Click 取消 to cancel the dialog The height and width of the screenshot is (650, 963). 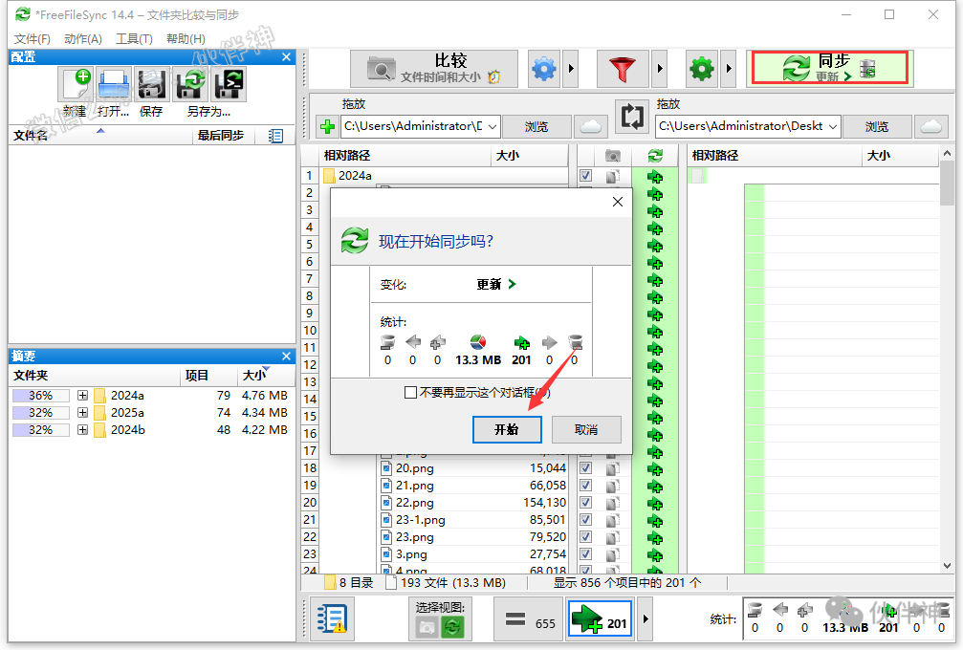pos(586,429)
